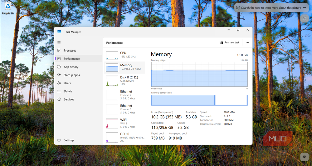Select the Ethernet 3 mini graph
The width and height of the screenshot is (312, 166).
(x=112, y=109)
